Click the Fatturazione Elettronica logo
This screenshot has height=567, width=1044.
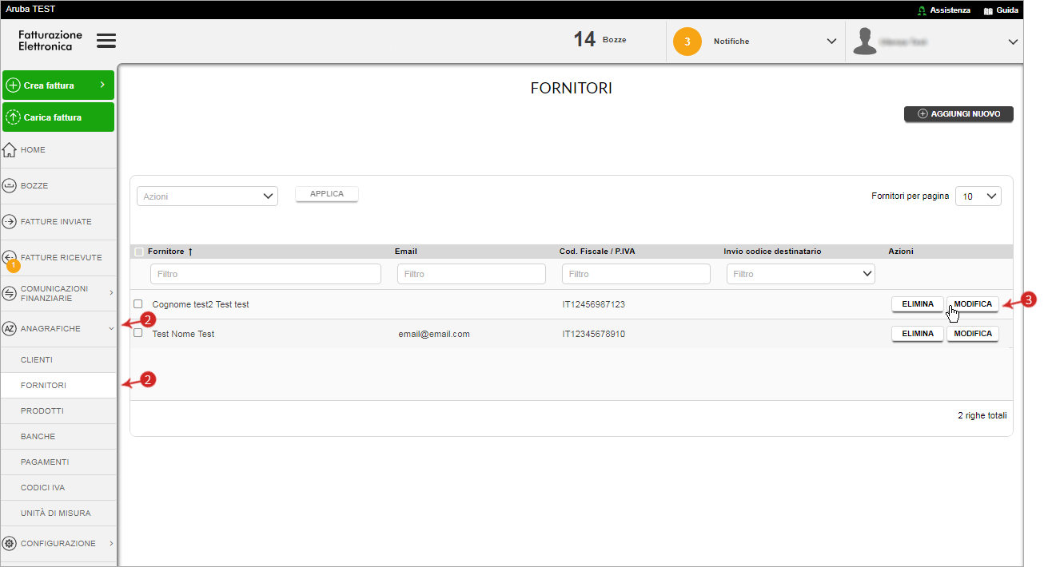[x=50, y=41]
